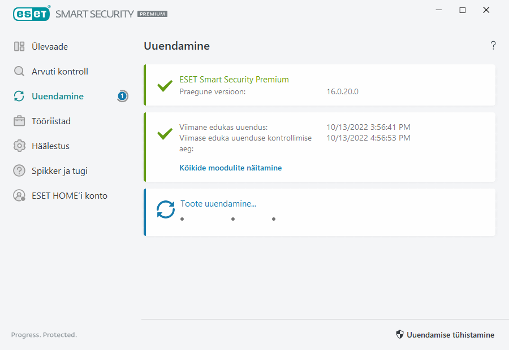
Task: Open the Tööriistad section
Action: pyautogui.click(x=51, y=121)
